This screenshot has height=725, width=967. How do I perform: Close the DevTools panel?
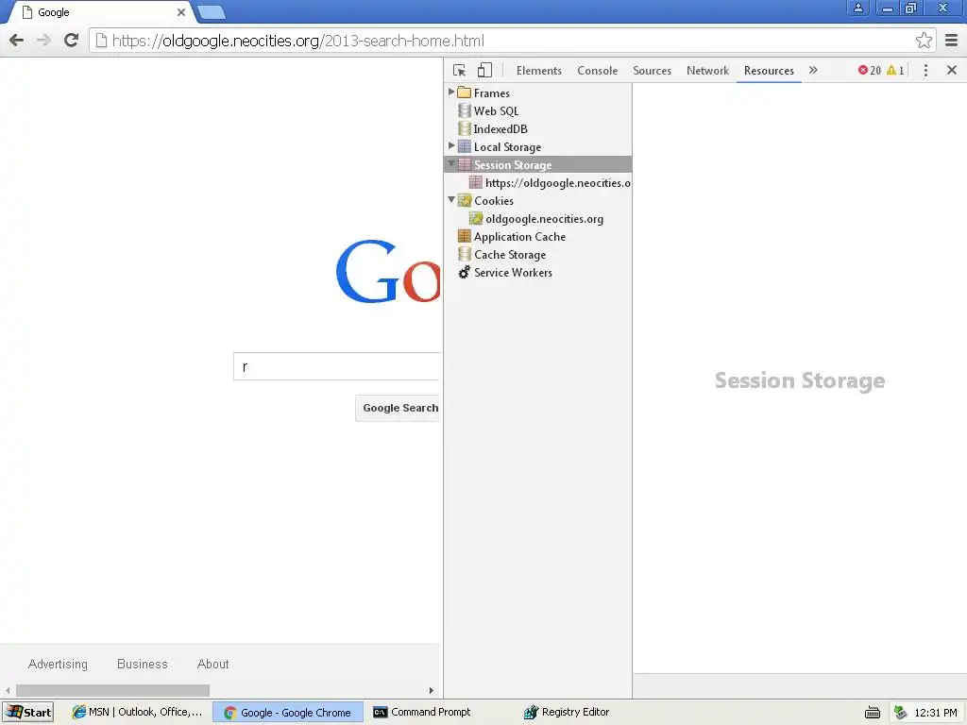coord(952,70)
